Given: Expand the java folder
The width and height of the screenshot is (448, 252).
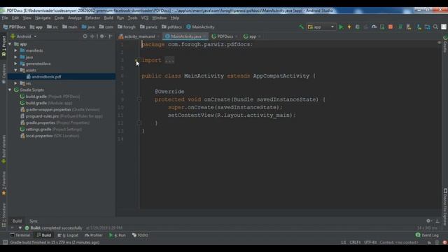Looking at the screenshot, I should 16,57.
